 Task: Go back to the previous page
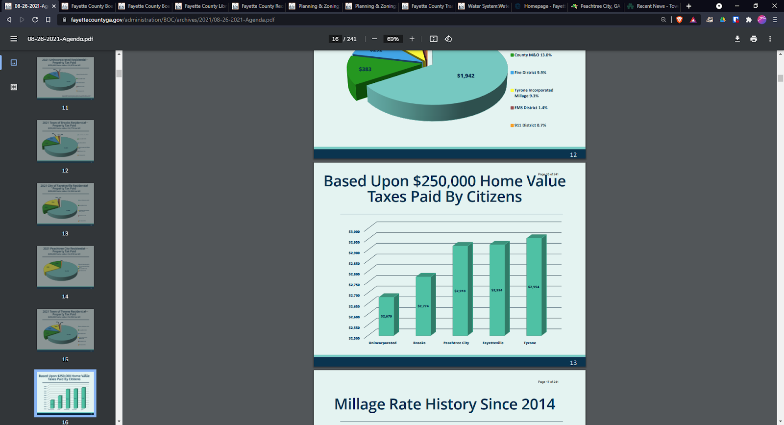pos(9,20)
